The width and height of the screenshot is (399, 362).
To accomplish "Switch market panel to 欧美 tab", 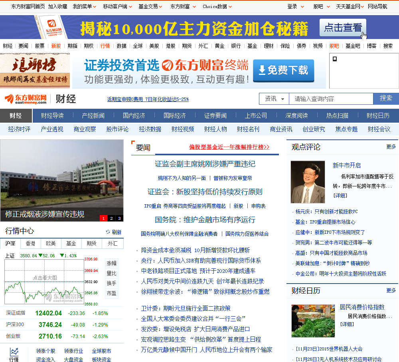I will (51, 243).
